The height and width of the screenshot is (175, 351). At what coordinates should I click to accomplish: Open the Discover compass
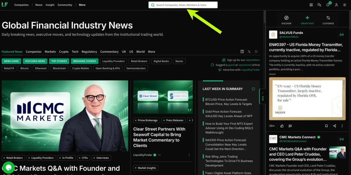click(x=286, y=18)
